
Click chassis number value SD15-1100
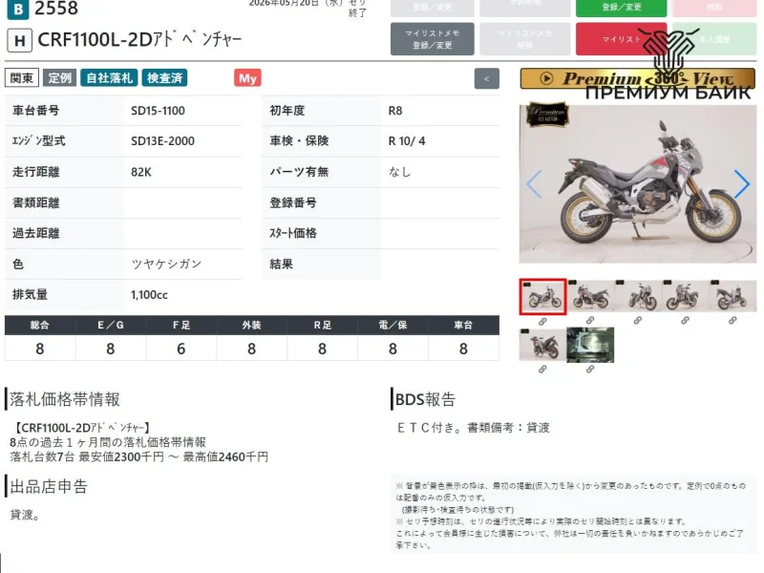coord(158,111)
